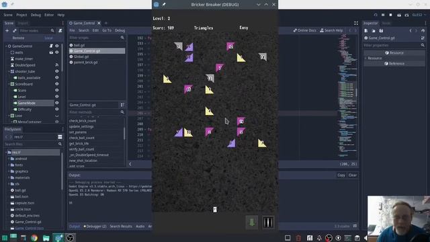The image size is (430, 242).
Task: Copy the output log
Action: click(341, 175)
